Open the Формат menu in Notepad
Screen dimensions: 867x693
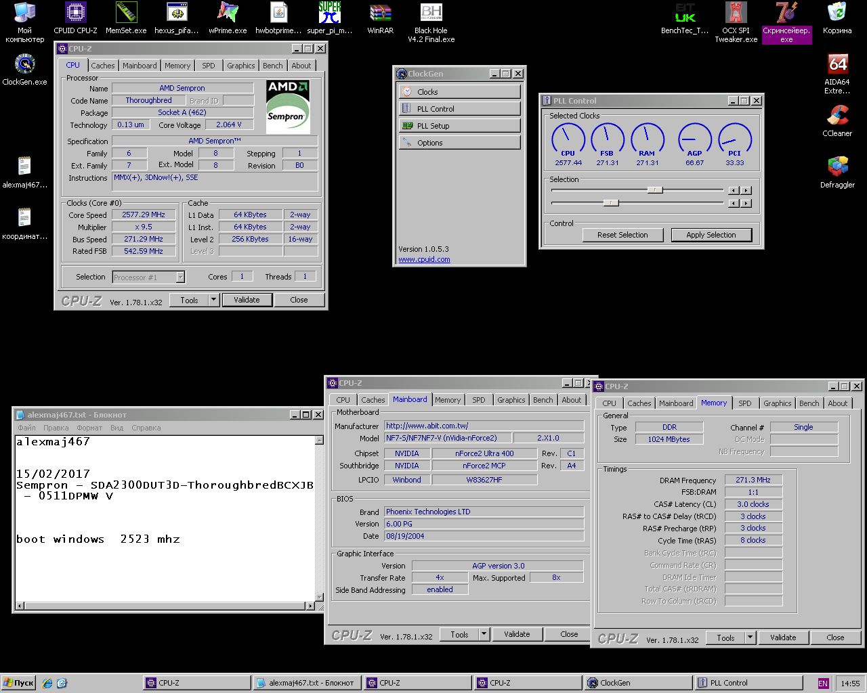89,428
